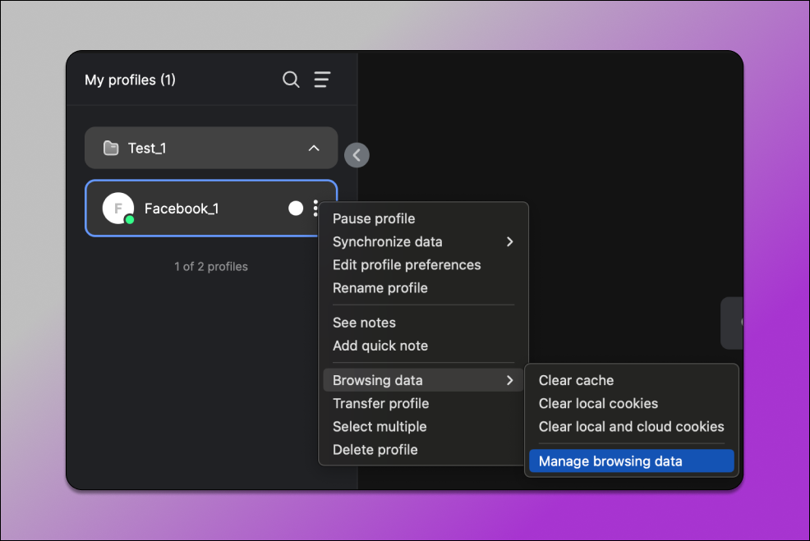The height and width of the screenshot is (541, 810).
Task: Choose Transfer profile option
Action: [380, 404]
